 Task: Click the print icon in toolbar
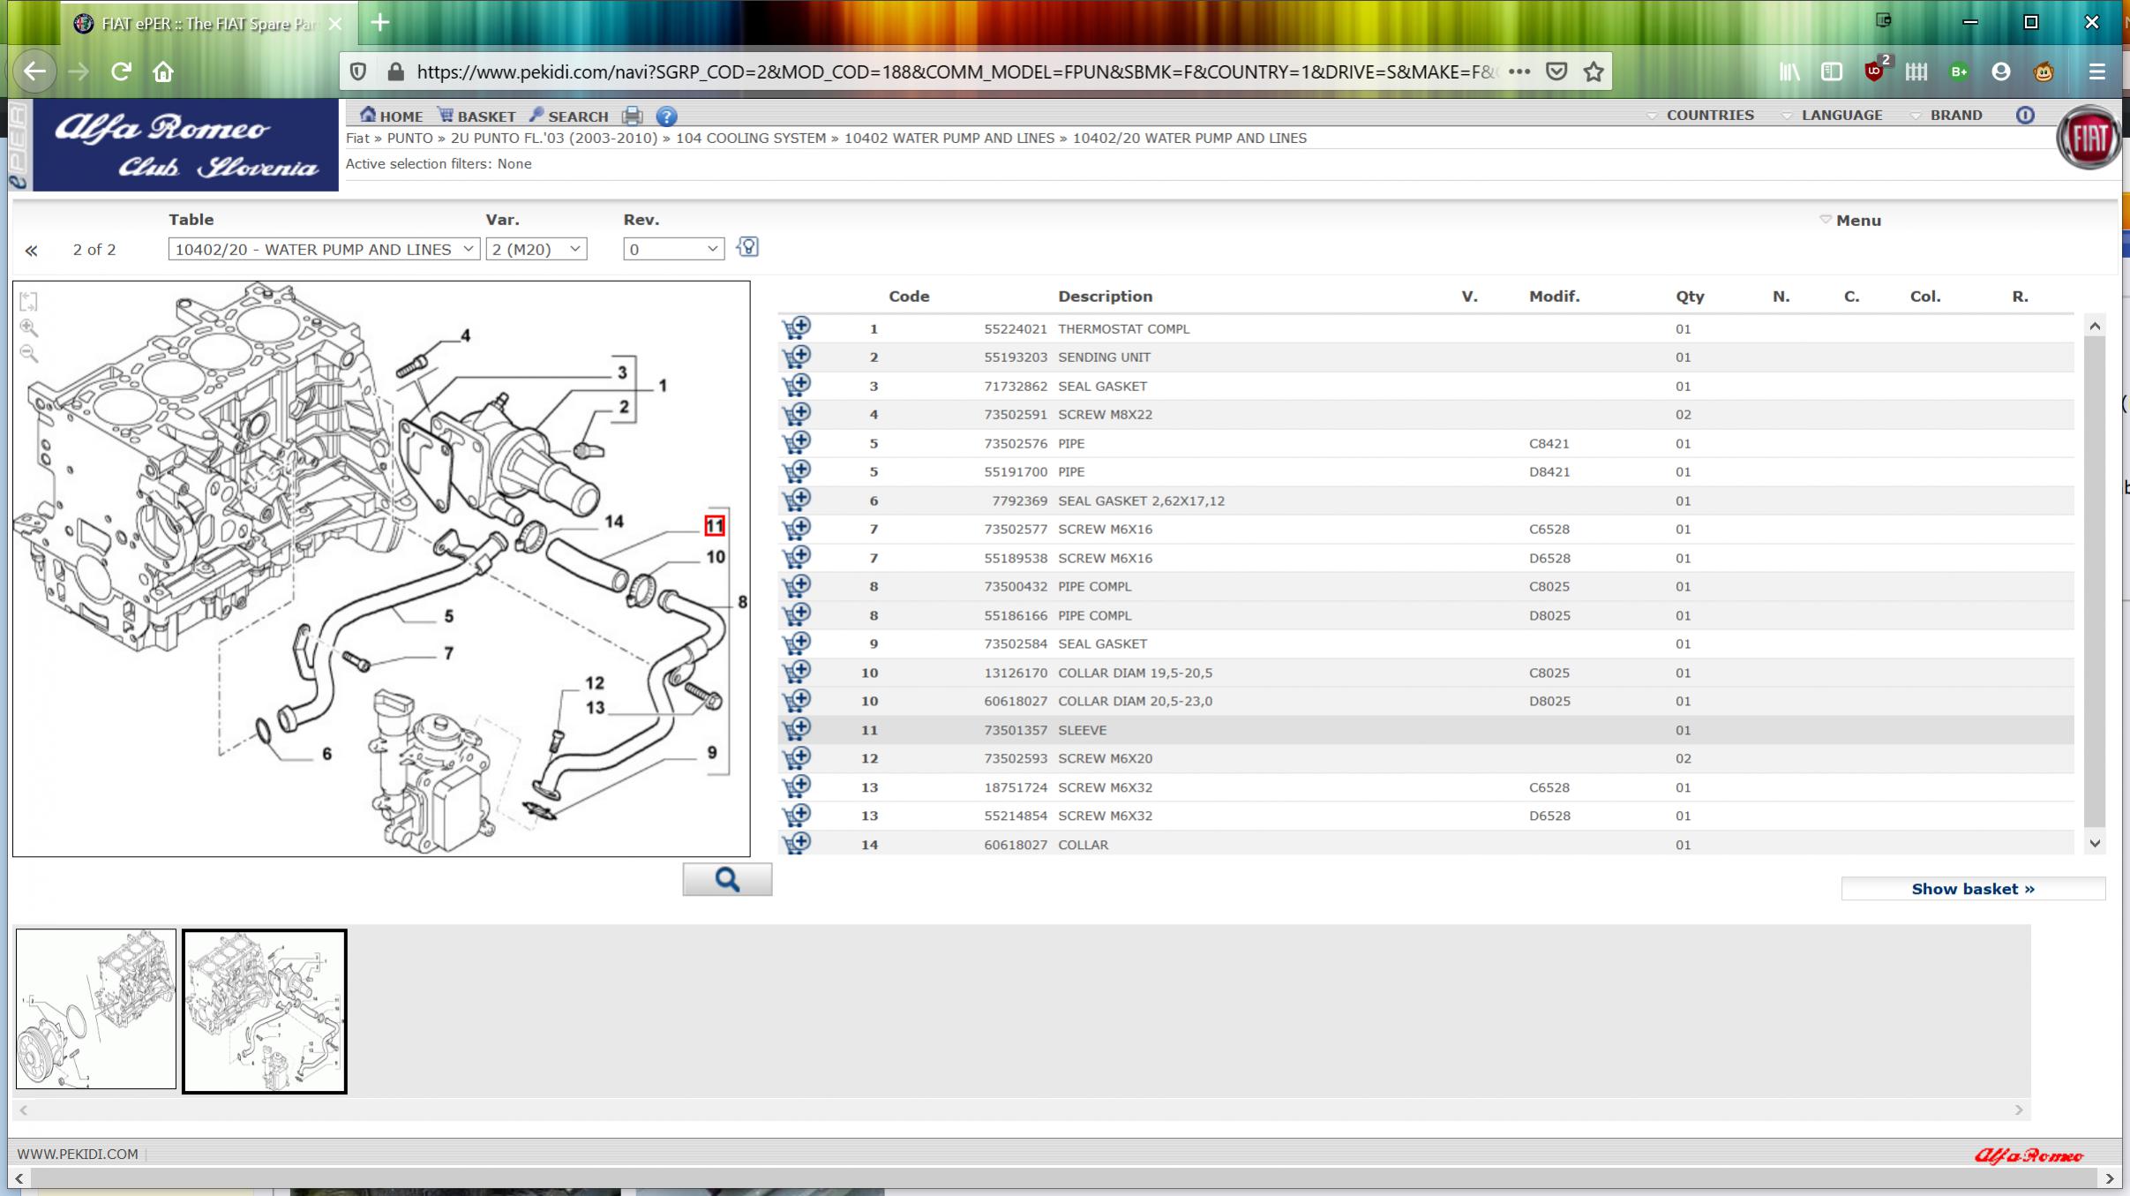pyautogui.click(x=632, y=116)
